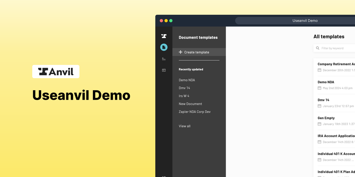Open the Anvil logo in the sidebar
This screenshot has width=355, height=177.
164,36
